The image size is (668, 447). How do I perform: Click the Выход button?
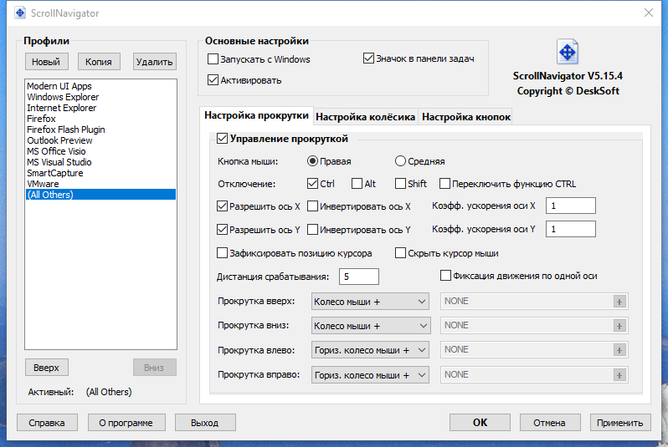(205, 423)
